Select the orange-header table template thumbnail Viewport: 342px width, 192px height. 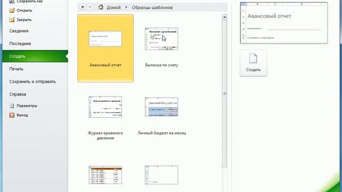click(x=105, y=175)
